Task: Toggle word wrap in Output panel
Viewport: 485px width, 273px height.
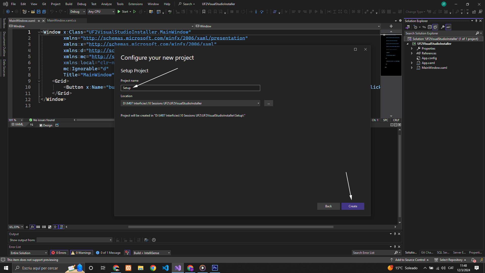Action: 146,240
